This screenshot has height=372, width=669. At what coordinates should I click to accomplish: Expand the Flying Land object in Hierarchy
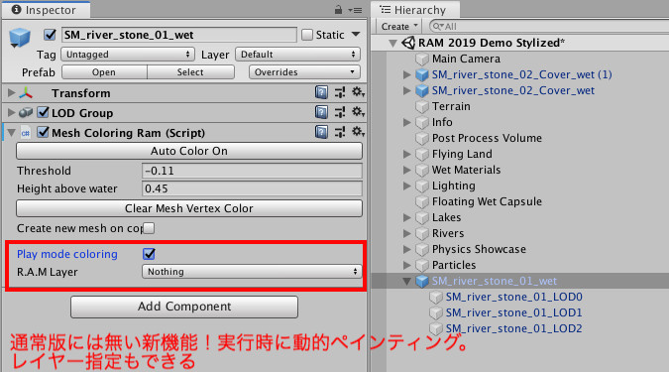point(407,154)
